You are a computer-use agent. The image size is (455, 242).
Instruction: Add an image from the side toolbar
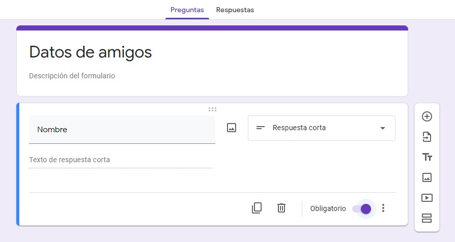pos(427,177)
